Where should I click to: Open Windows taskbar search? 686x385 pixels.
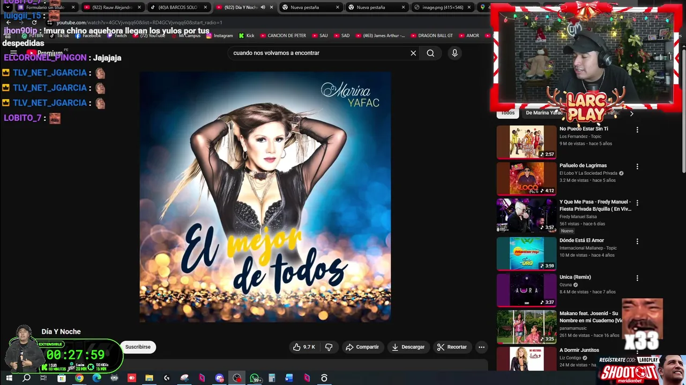tap(26, 378)
